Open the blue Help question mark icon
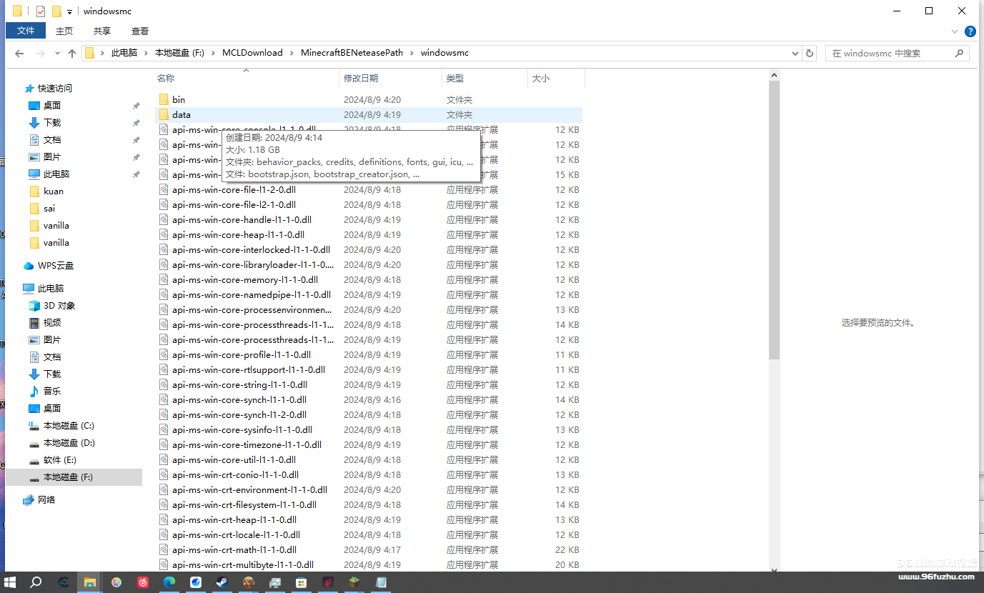Viewport: 984px width, 593px height. (970, 31)
